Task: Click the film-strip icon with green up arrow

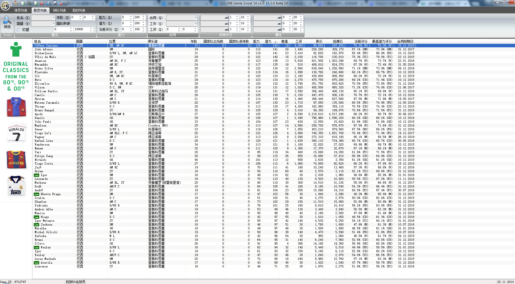Action: point(23,3)
